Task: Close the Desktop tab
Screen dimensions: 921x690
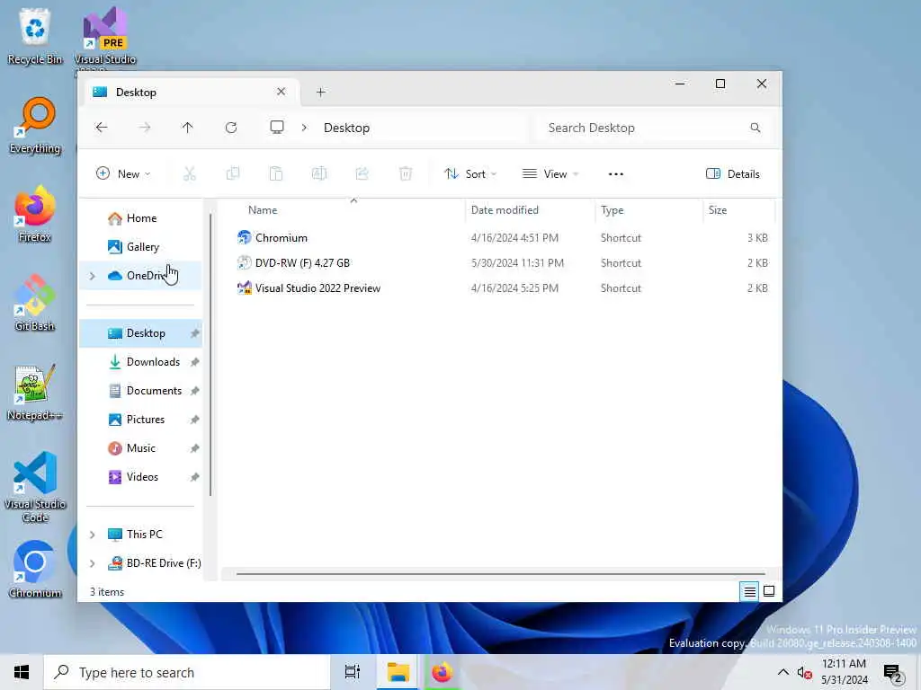Action: [x=281, y=93]
